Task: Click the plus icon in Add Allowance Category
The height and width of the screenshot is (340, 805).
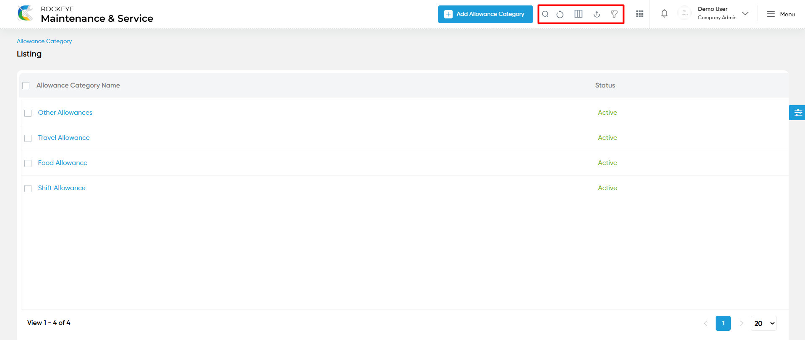Action: [x=448, y=14]
